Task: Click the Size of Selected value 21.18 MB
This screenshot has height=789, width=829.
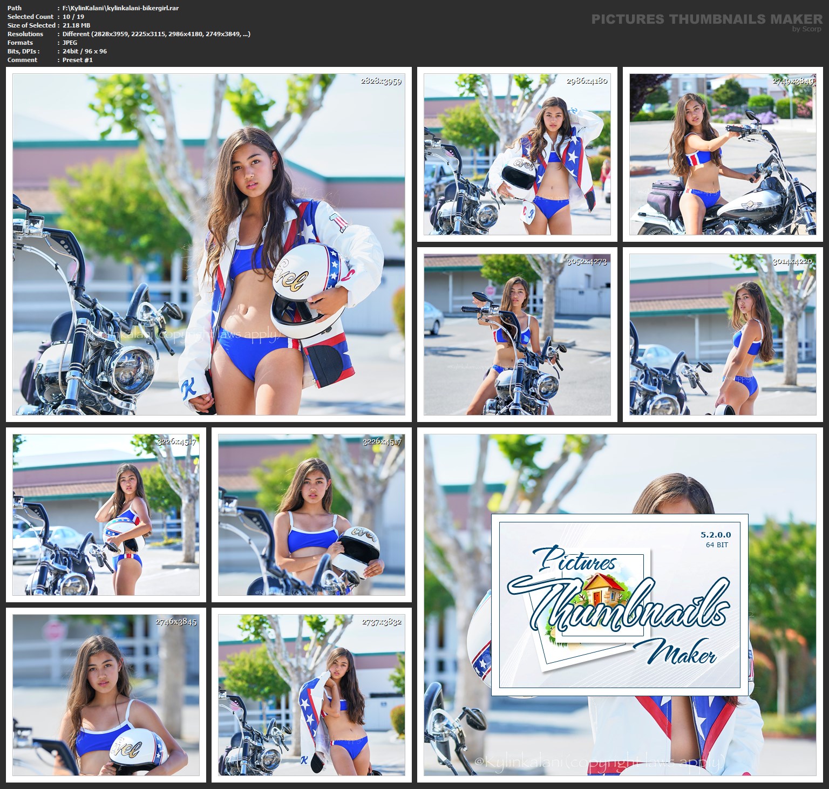Action: (x=76, y=25)
